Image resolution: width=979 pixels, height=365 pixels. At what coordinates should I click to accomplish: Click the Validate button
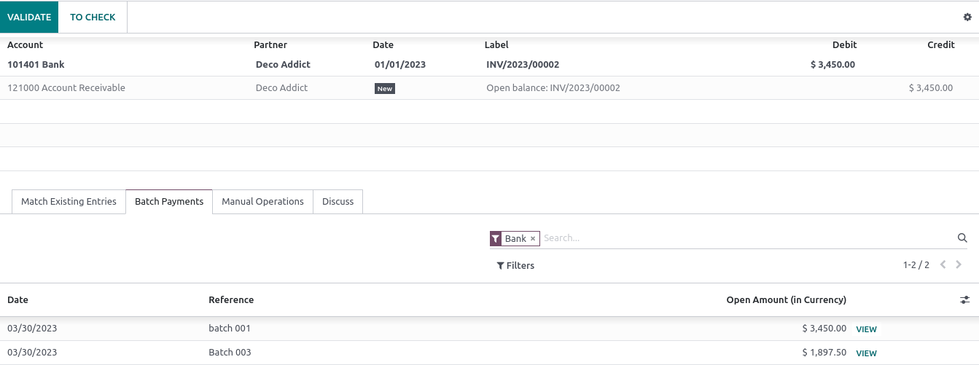click(x=29, y=17)
